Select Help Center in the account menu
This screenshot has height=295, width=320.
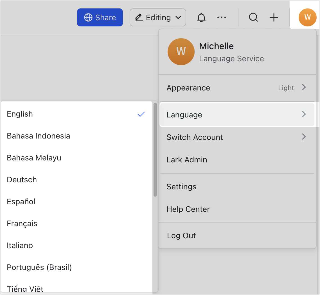[x=237, y=209]
